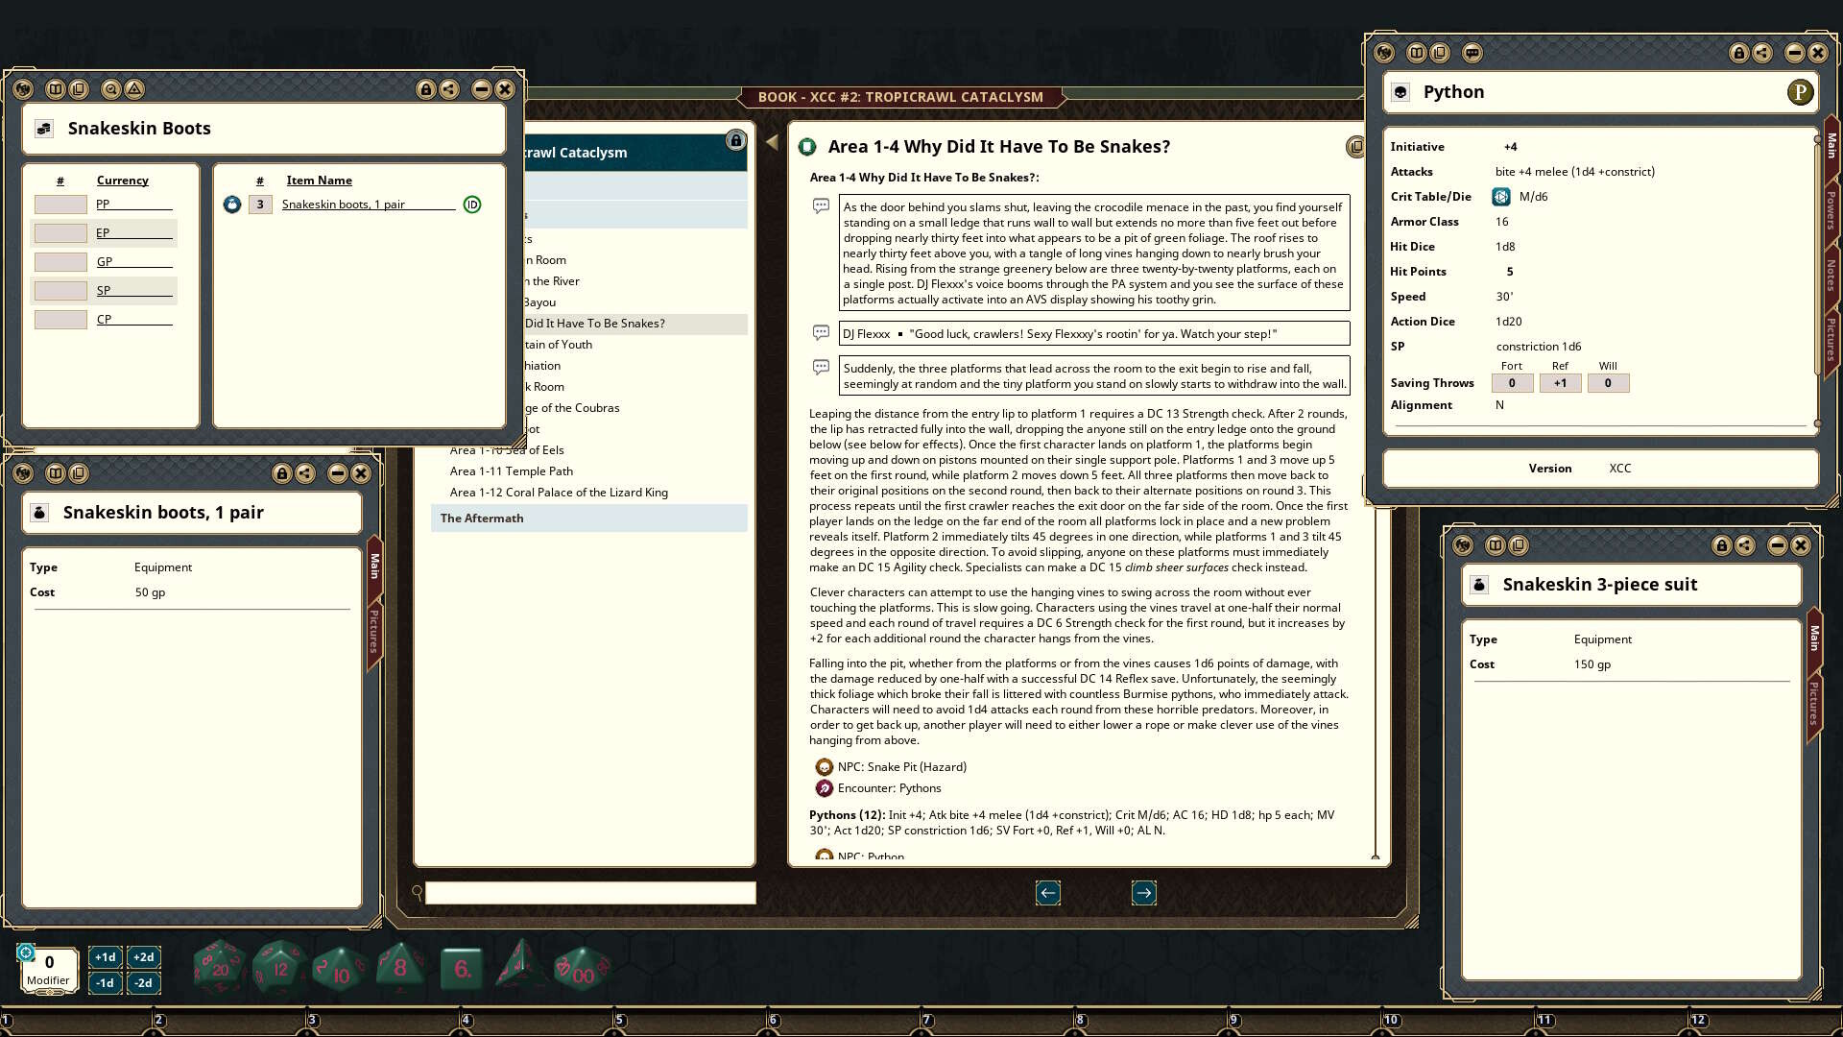Roll the percentile d100 die

pyautogui.click(x=580, y=967)
